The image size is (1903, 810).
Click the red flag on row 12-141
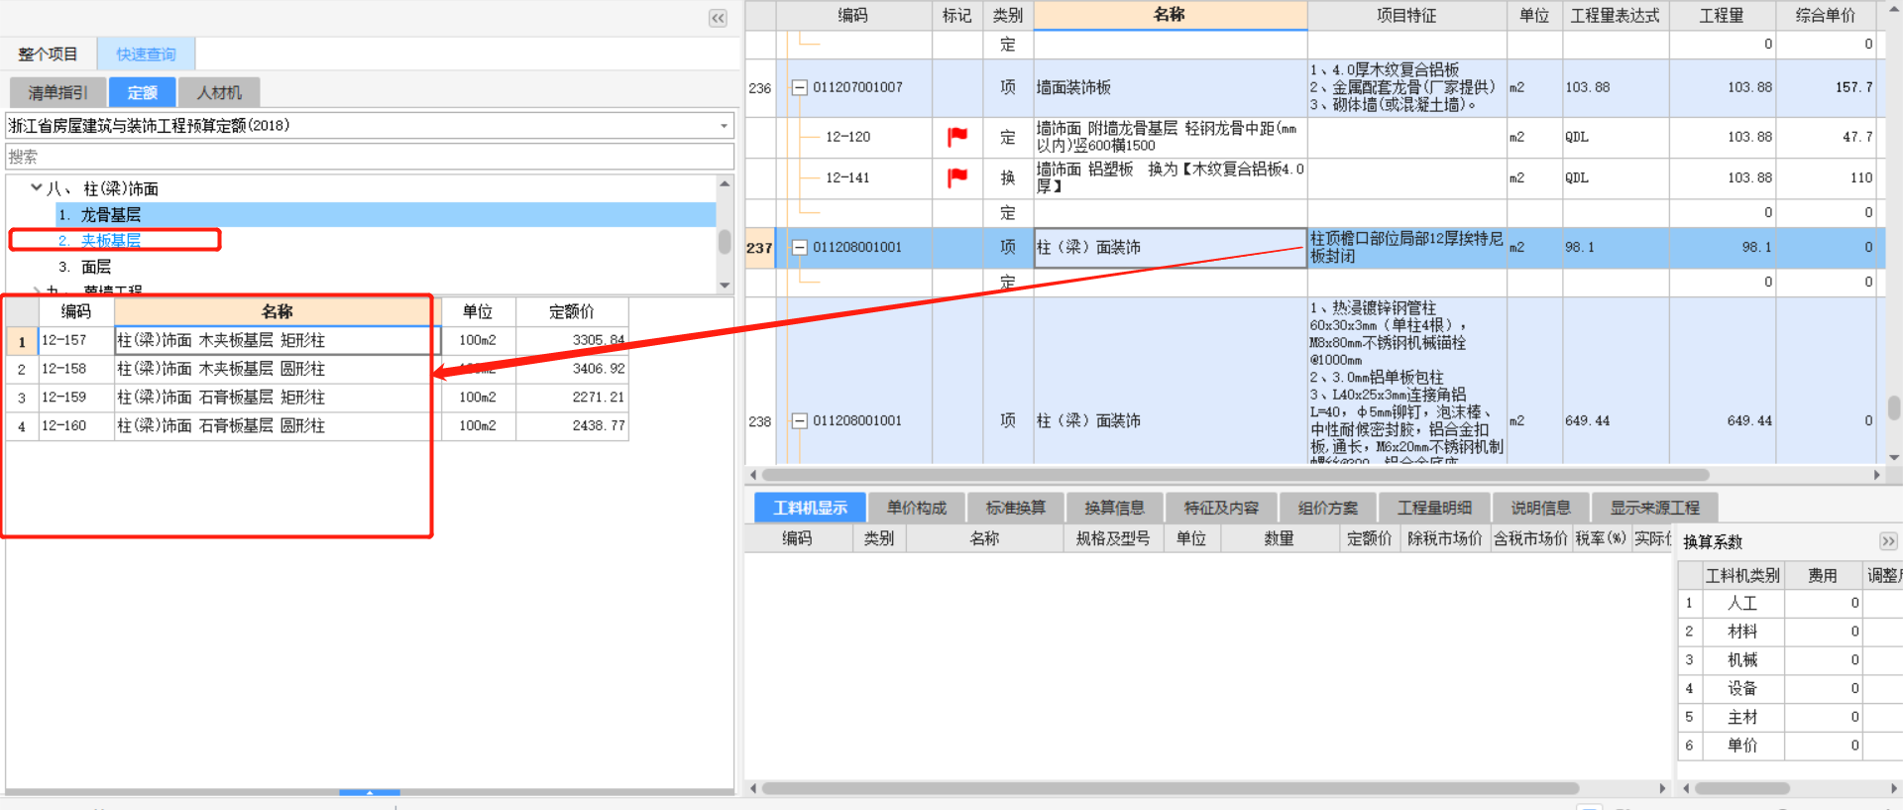pos(956,177)
